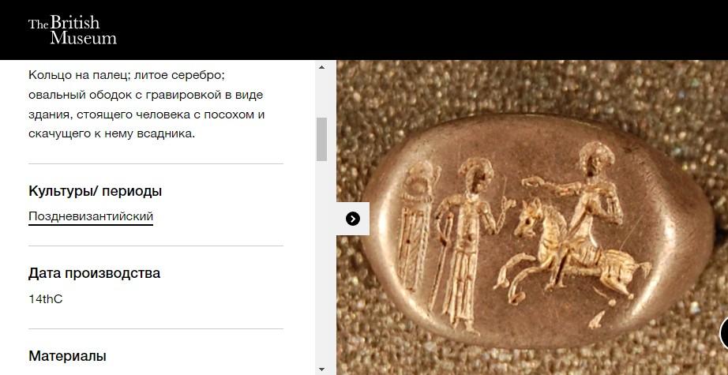Select the ring description paragraph
The image size is (728, 375).
pos(146,104)
